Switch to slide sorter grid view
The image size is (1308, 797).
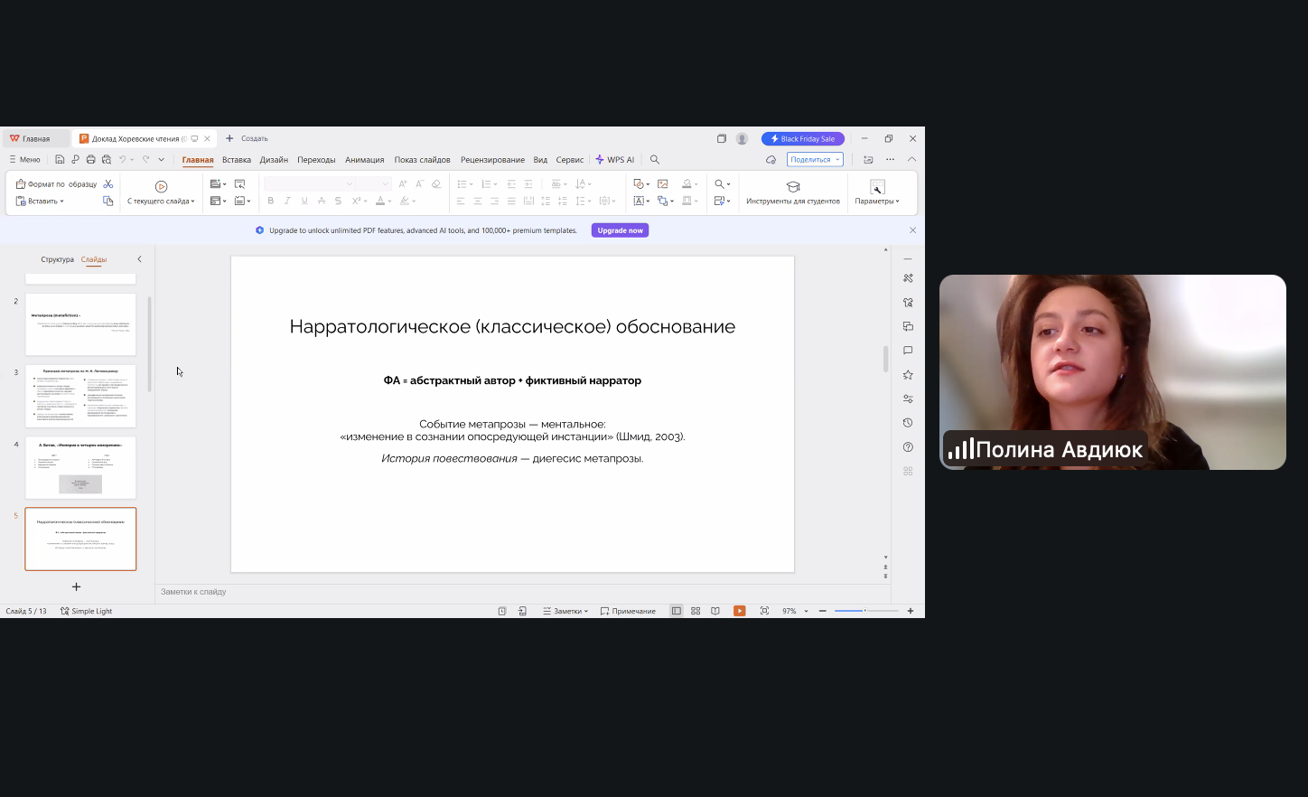pos(696,611)
